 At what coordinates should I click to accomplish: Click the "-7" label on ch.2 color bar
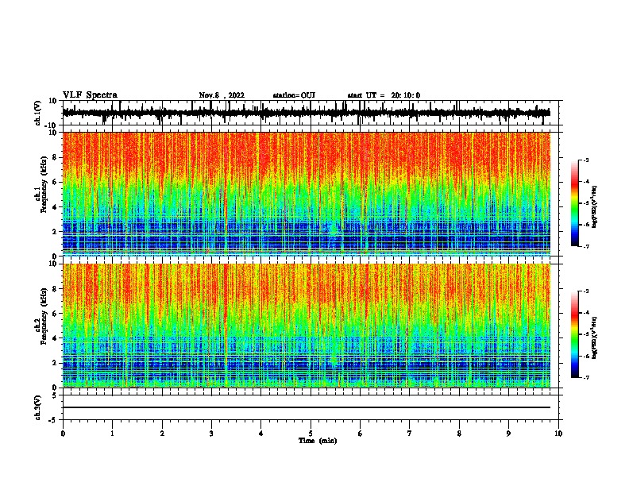tap(586, 377)
